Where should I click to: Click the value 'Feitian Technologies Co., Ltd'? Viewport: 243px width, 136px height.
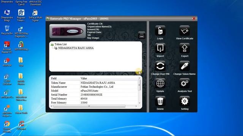pyautogui.click(x=97, y=87)
